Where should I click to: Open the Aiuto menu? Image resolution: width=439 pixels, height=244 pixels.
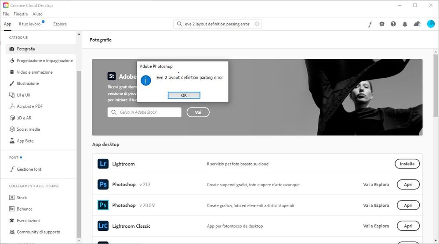[x=37, y=14]
